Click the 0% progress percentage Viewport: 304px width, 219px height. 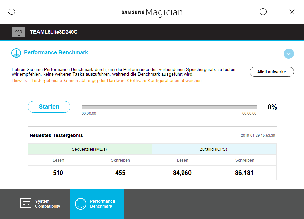click(272, 107)
